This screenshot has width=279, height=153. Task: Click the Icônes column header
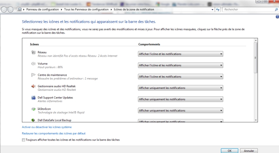[34, 44]
